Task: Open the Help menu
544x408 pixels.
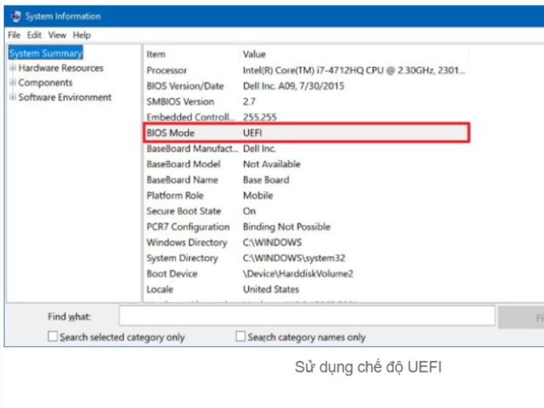Action: pyautogui.click(x=82, y=35)
